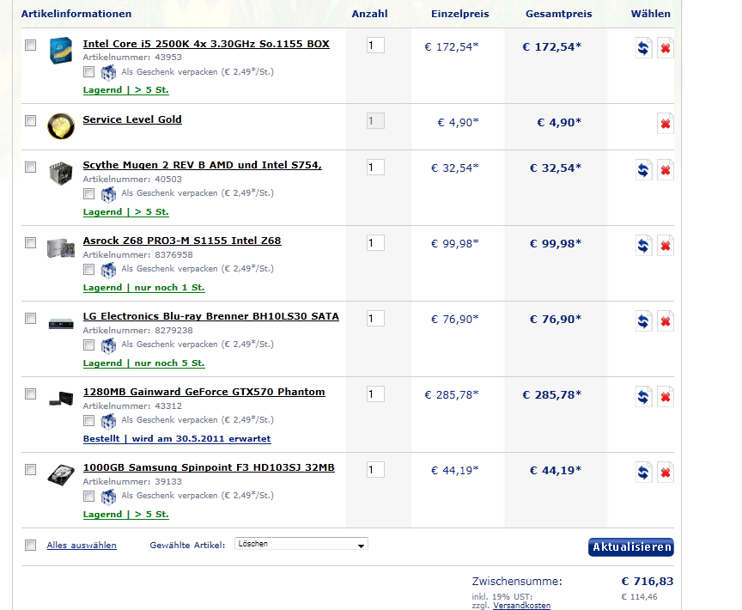Select the Intel Core i5 2500K row checkbox
Viewport: 742px width, 610px height.
click(x=30, y=45)
